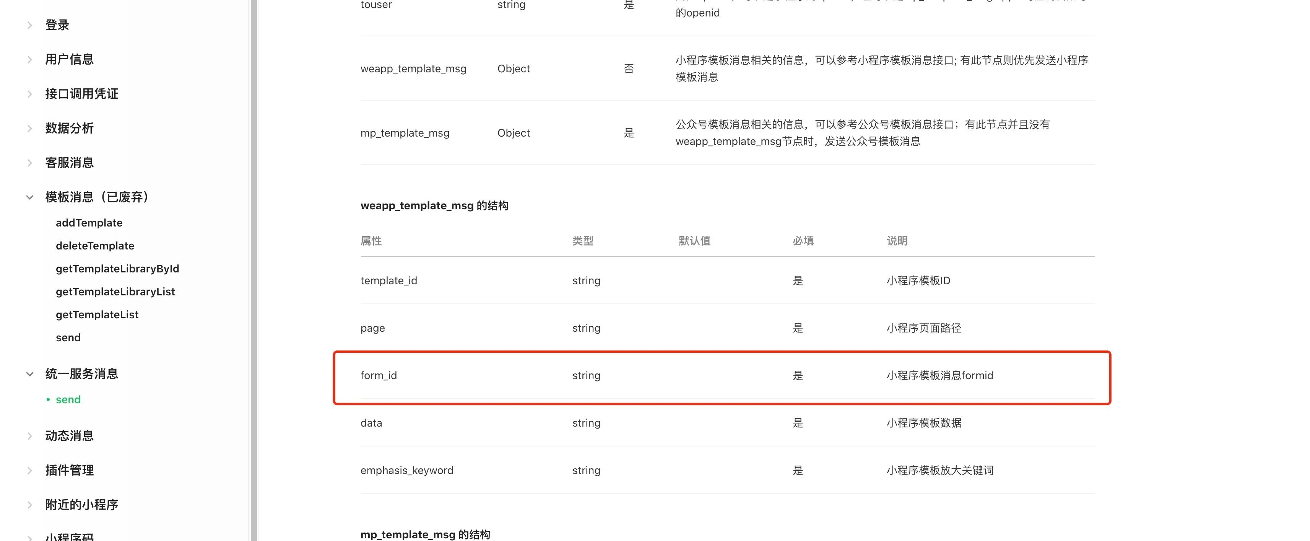Image resolution: width=1310 pixels, height=541 pixels.
Task: Collapse the 统一服务消息 chevron
Action: click(29, 374)
